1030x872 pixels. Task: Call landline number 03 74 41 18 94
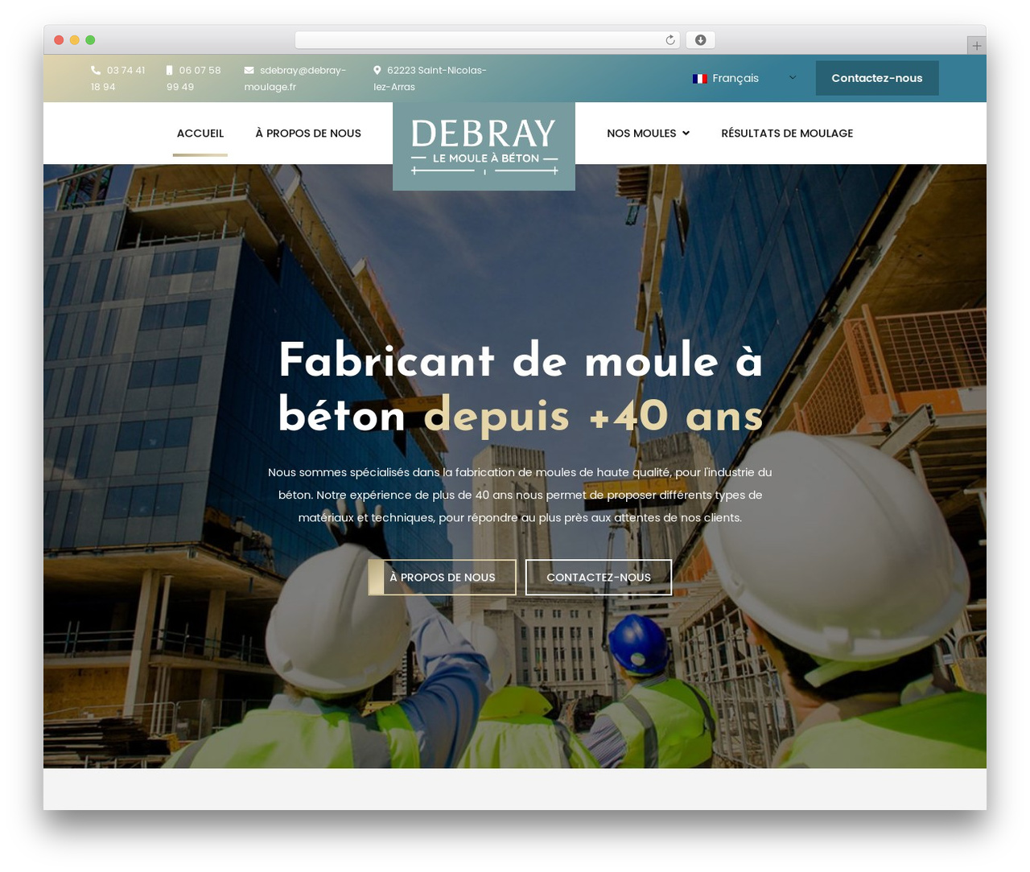tap(118, 79)
